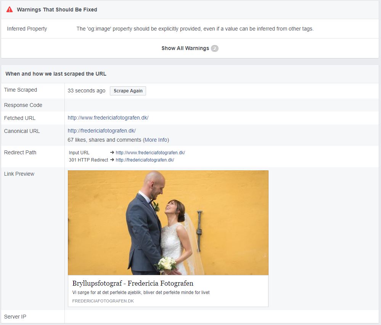This screenshot has width=381, height=325.
Task: Click the arrow icon beside 301 HTTP Redirect
Action: coord(112,160)
